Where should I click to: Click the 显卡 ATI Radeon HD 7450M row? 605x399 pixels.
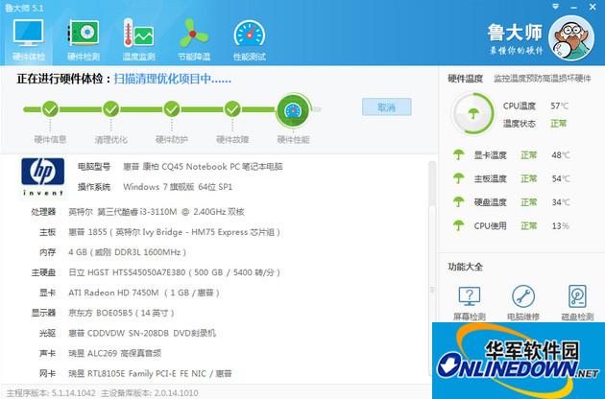(x=130, y=293)
